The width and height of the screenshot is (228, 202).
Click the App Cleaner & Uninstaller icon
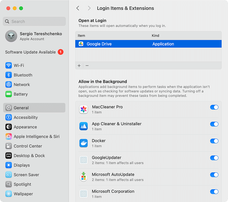83,126
